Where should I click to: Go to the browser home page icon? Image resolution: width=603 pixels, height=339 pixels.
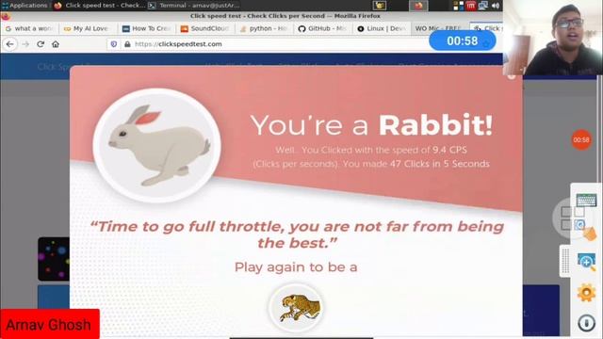tap(56, 44)
